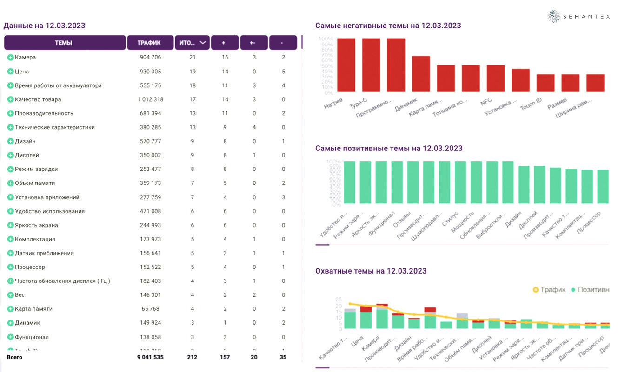Click the red Нагрев bar

click(346, 65)
